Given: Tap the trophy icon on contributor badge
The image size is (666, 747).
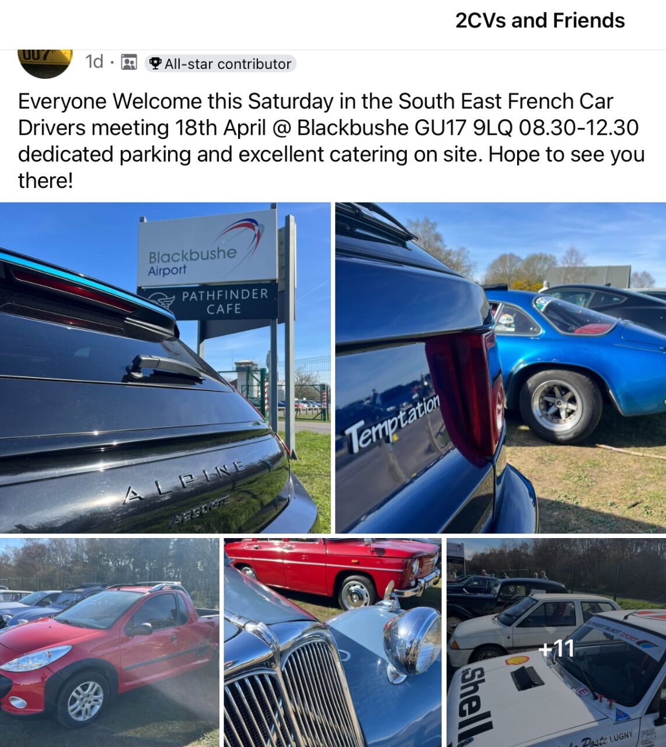Looking at the screenshot, I should pyautogui.click(x=155, y=63).
